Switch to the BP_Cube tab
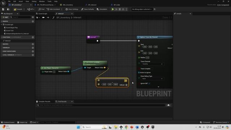231x130 pixels. (117, 5)
